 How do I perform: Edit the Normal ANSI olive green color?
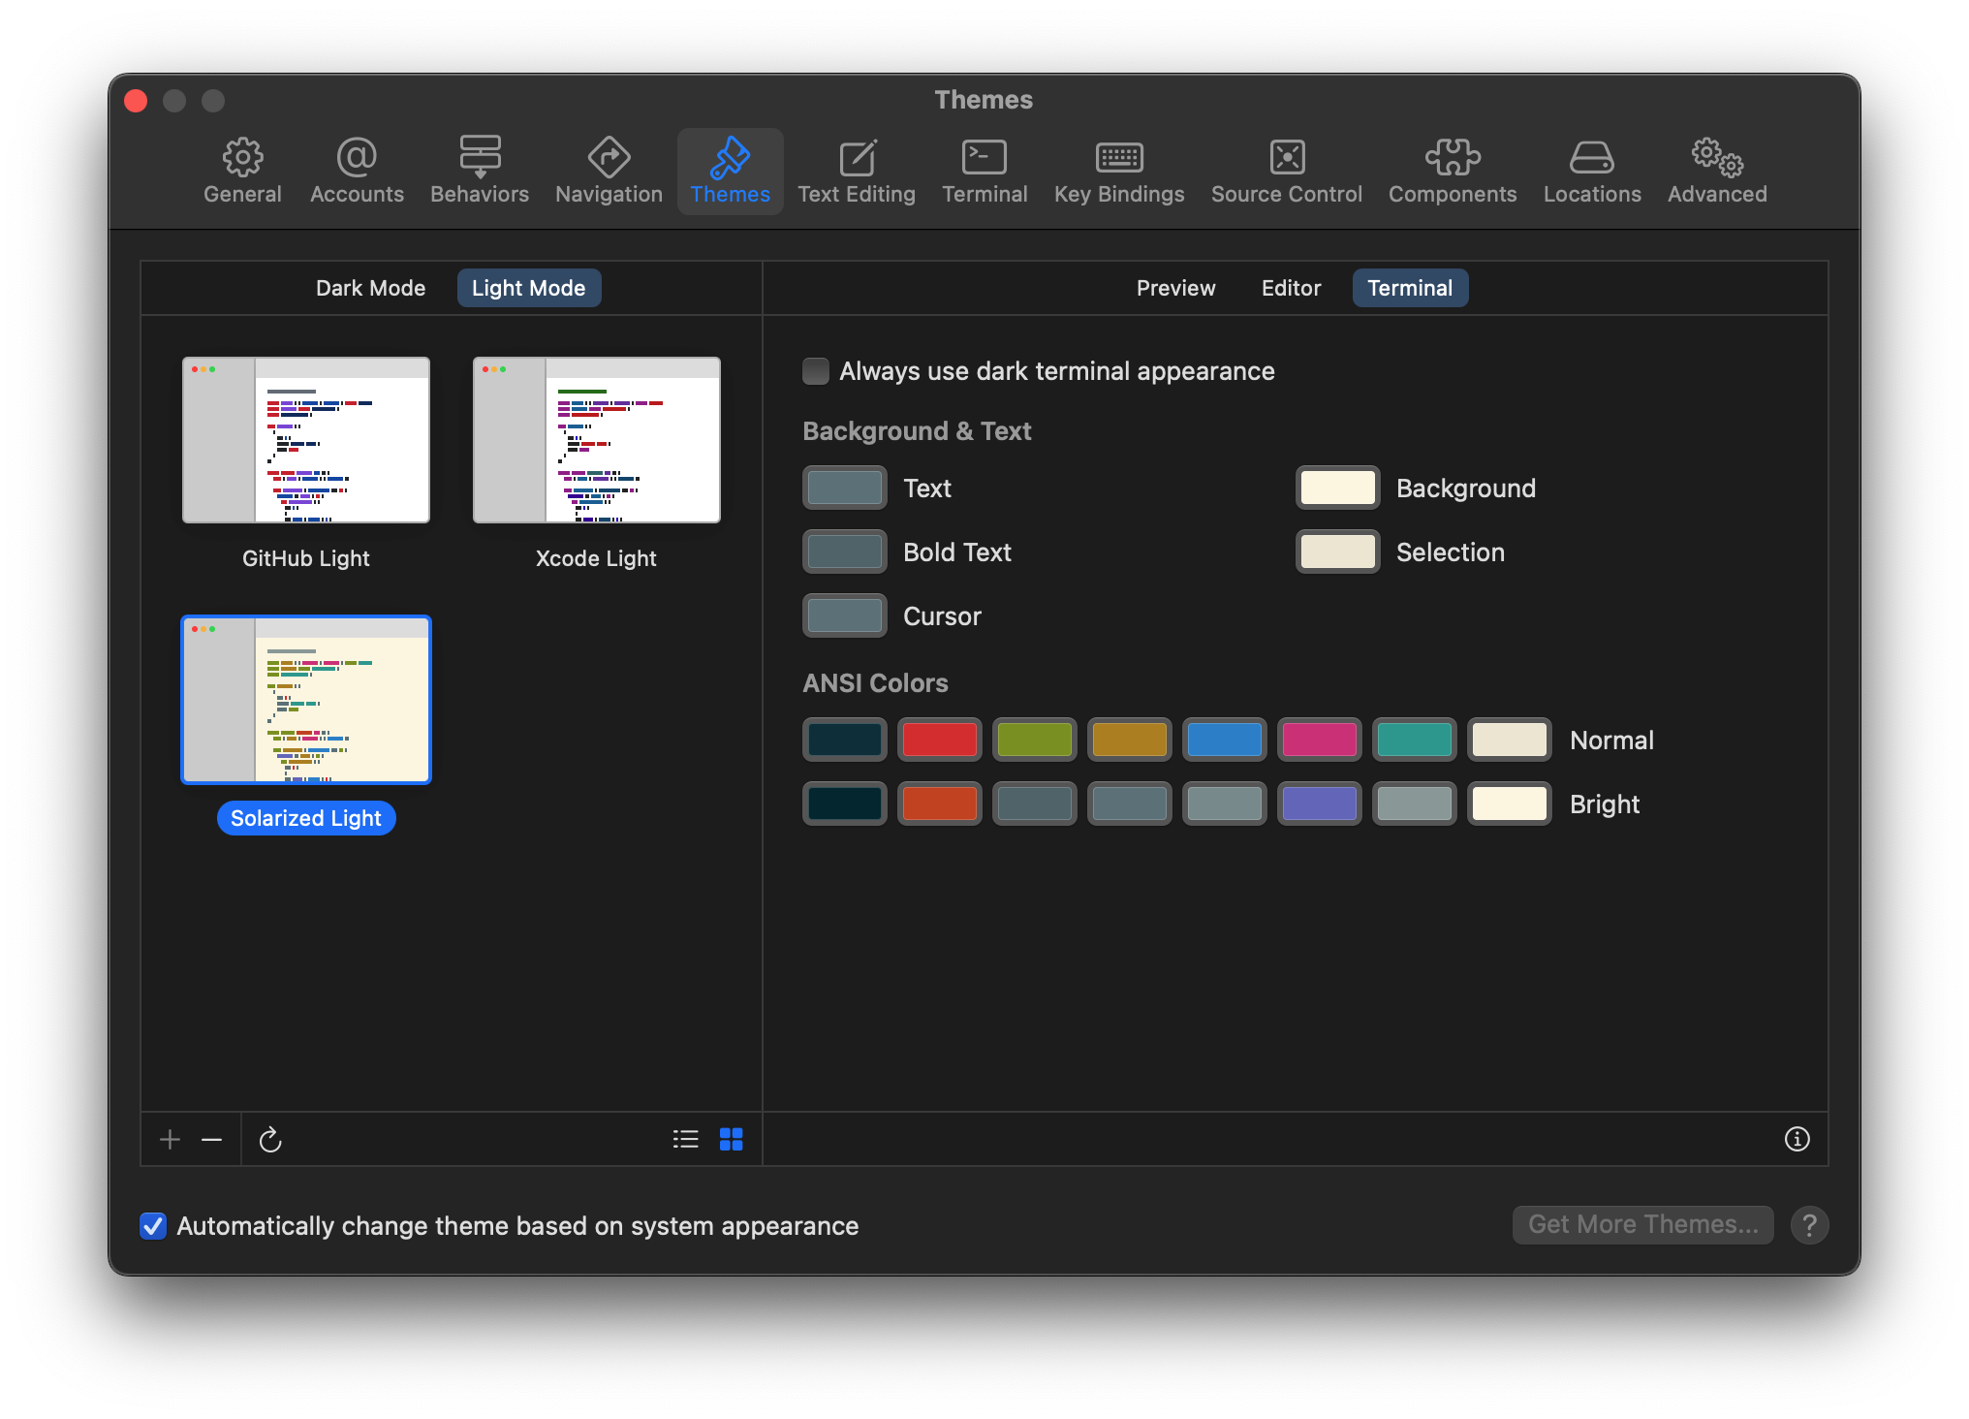[1034, 740]
